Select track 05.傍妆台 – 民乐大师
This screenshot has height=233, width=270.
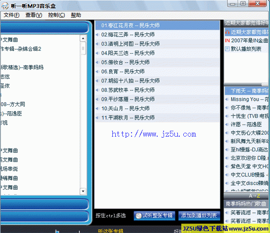click(x=158, y=62)
